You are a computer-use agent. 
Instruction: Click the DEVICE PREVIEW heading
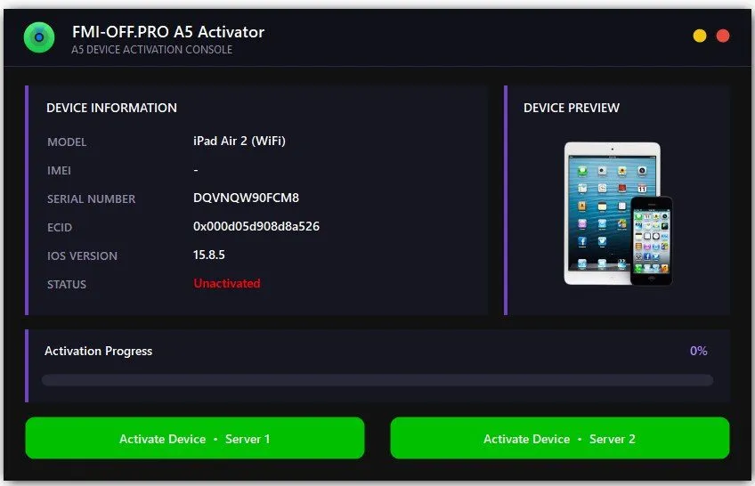pos(572,108)
